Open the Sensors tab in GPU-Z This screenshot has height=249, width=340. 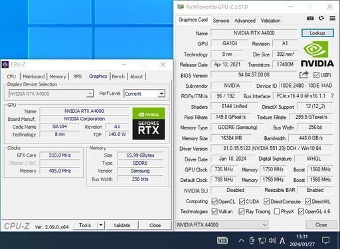tap(221, 21)
